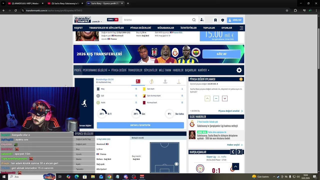Switch to ANADOLULU ARİF browser tab
Image resolution: width=320 pixels, height=180 pixels.
26,3
